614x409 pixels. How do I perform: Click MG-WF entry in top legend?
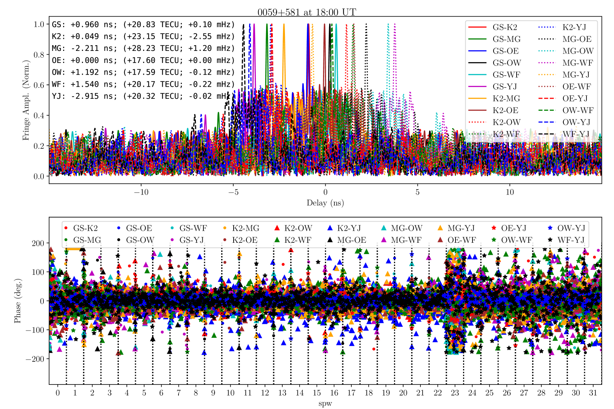pyautogui.click(x=566, y=63)
